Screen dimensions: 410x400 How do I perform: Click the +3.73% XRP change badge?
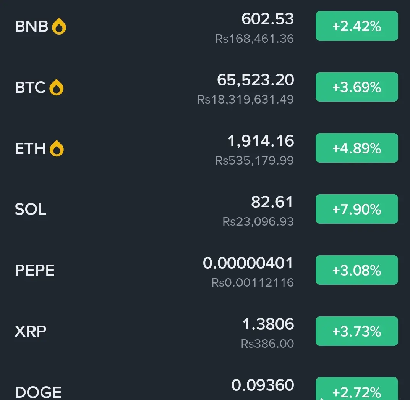(357, 331)
